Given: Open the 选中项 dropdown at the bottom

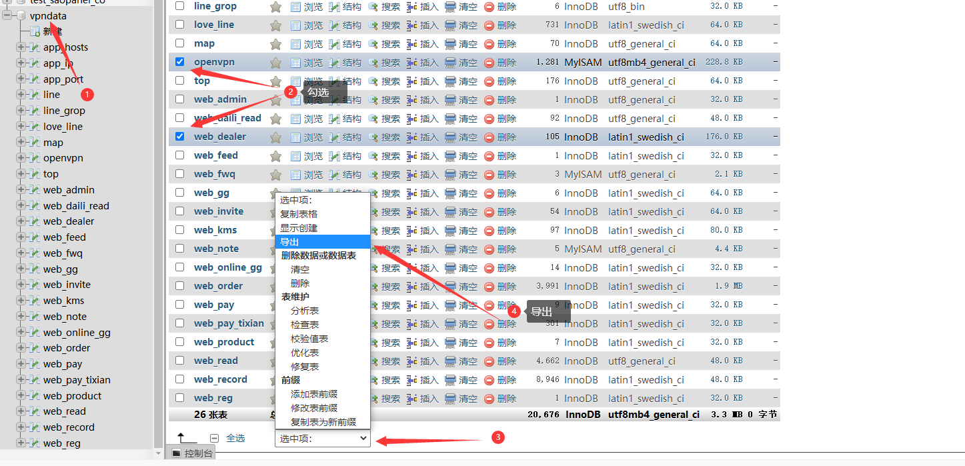Looking at the screenshot, I should (323, 439).
